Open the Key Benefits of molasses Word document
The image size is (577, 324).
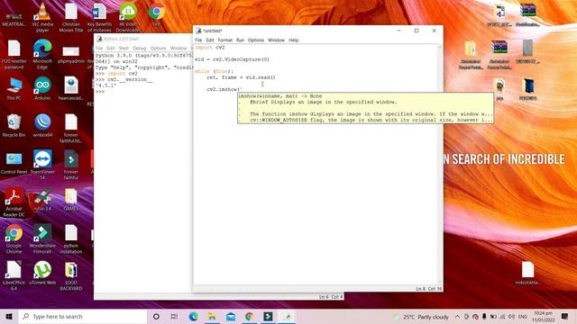[x=99, y=17]
